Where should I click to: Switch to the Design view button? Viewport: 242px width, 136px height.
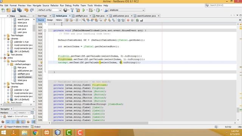50,20
